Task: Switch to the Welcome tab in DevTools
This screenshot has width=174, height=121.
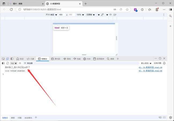Action: (20, 59)
